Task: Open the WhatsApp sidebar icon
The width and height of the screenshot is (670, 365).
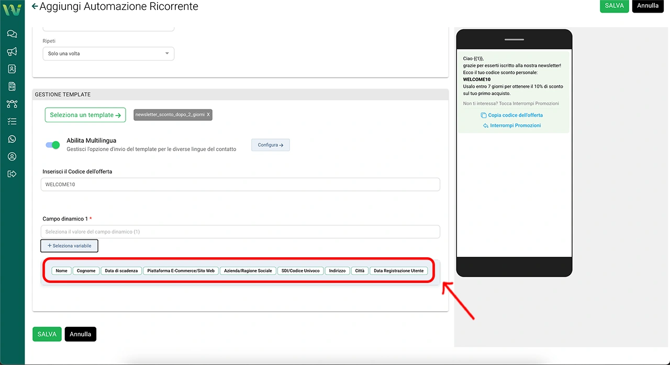Action: point(12,139)
